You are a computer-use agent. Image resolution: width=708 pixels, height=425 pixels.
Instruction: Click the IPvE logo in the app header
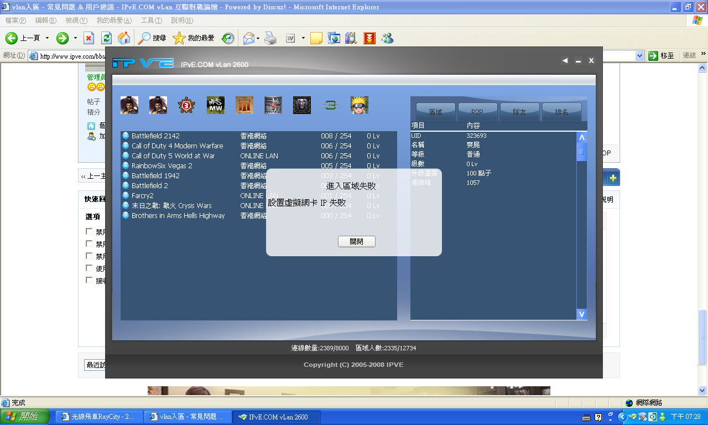coord(143,63)
